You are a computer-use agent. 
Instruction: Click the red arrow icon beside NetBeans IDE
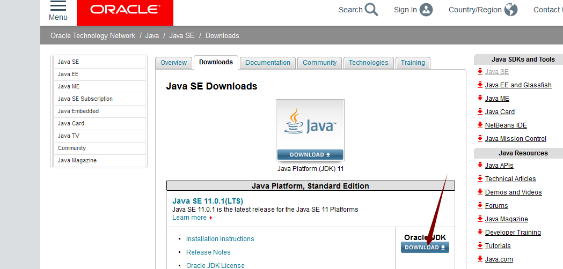tap(480, 125)
